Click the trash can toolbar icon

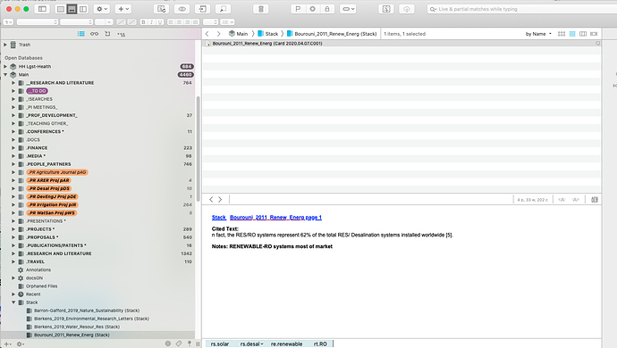pos(260,9)
